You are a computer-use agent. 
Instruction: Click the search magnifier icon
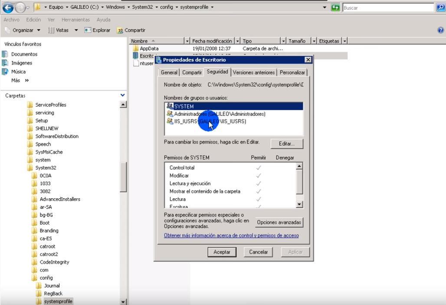(x=440, y=8)
